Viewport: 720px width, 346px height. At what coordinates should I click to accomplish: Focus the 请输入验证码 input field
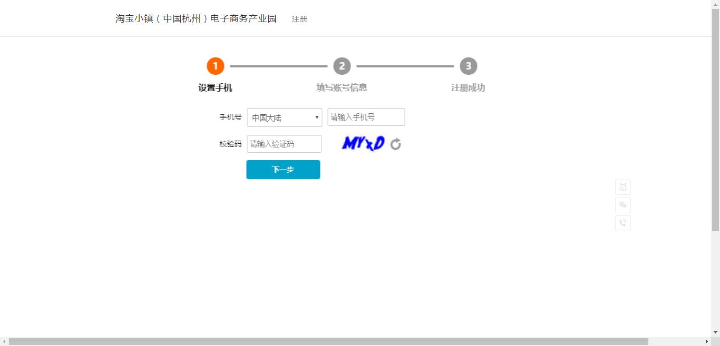point(284,143)
